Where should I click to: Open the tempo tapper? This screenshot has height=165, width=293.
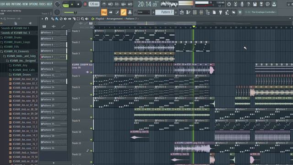pos(227,12)
